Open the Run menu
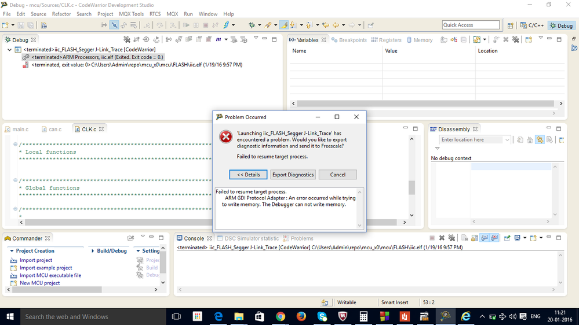 coord(188,14)
